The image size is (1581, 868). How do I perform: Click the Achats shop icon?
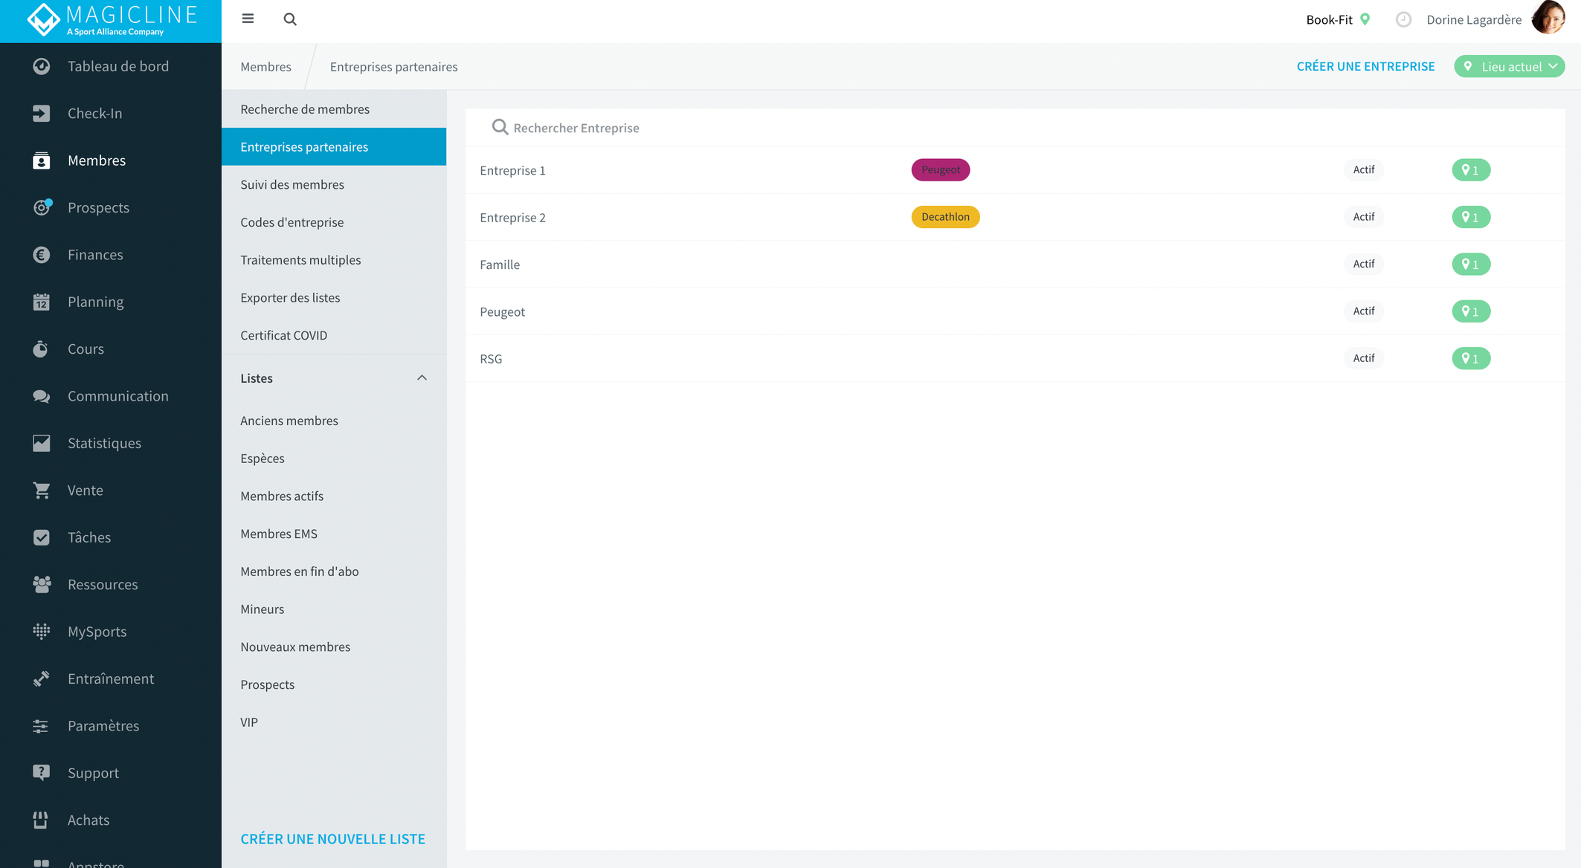pos(42,820)
